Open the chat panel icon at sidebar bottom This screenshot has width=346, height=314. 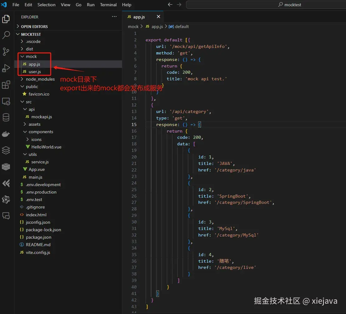click(x=6, y=216)
